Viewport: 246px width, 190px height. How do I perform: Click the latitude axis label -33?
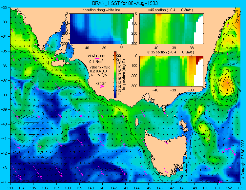(x=4, y=22)
